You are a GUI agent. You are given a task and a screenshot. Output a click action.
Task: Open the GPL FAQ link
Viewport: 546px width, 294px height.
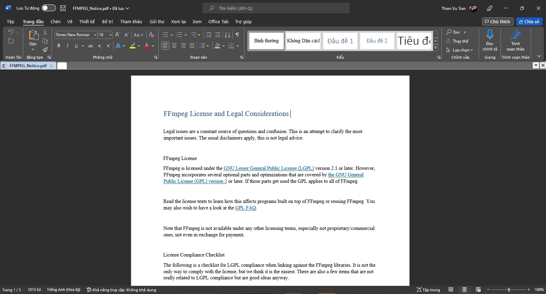click(245, 208)
